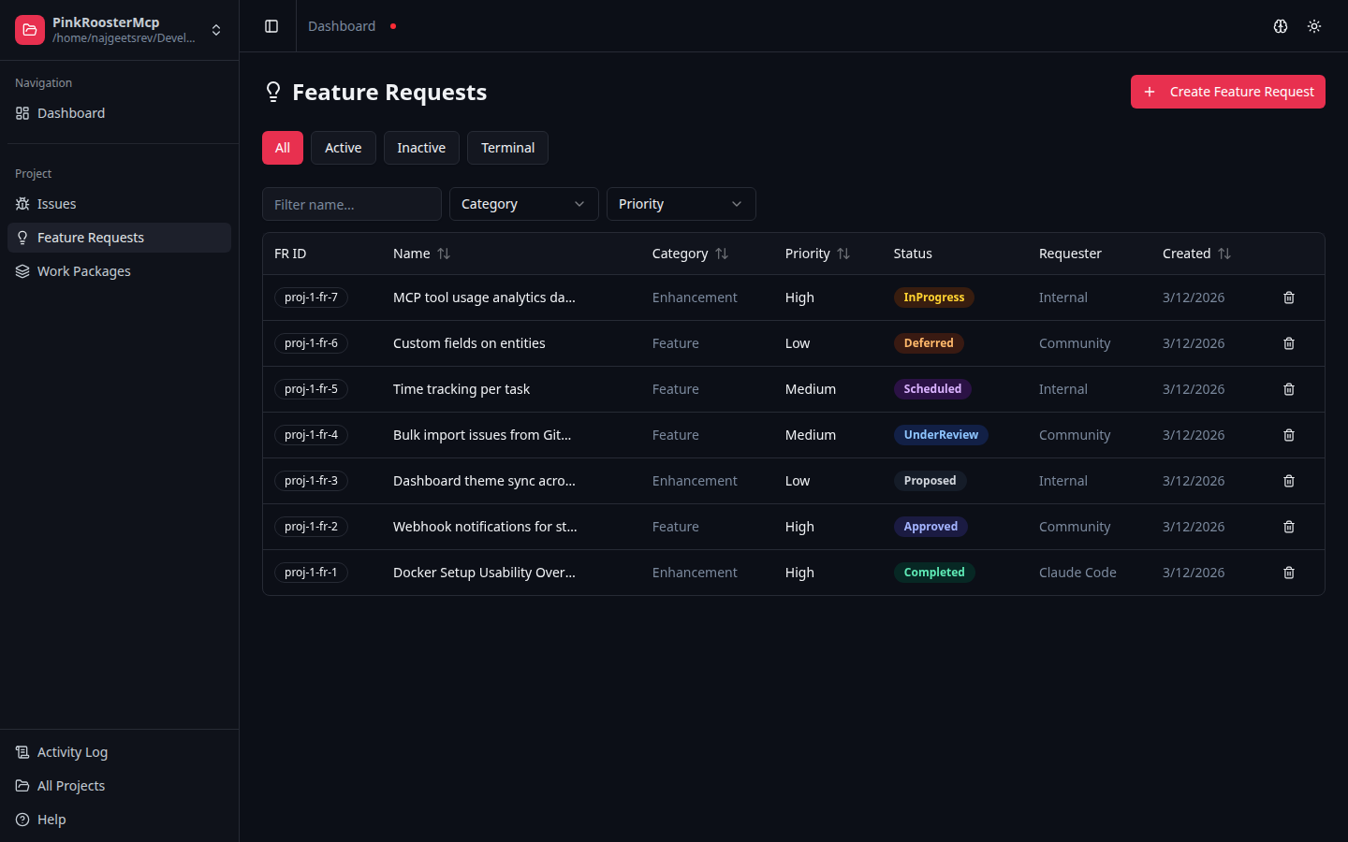Image resolution: width=1348 pixels, height=842 pixels.
Task: Sort by Created column arrows
Action: (x=1224, y=254)
